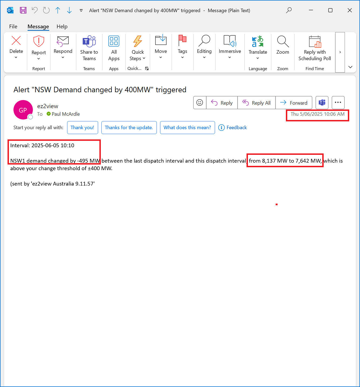Image resolution: width=360 pixels, height=387 pixels.
Task: Click the GP sender avatar
Action: 23,110
